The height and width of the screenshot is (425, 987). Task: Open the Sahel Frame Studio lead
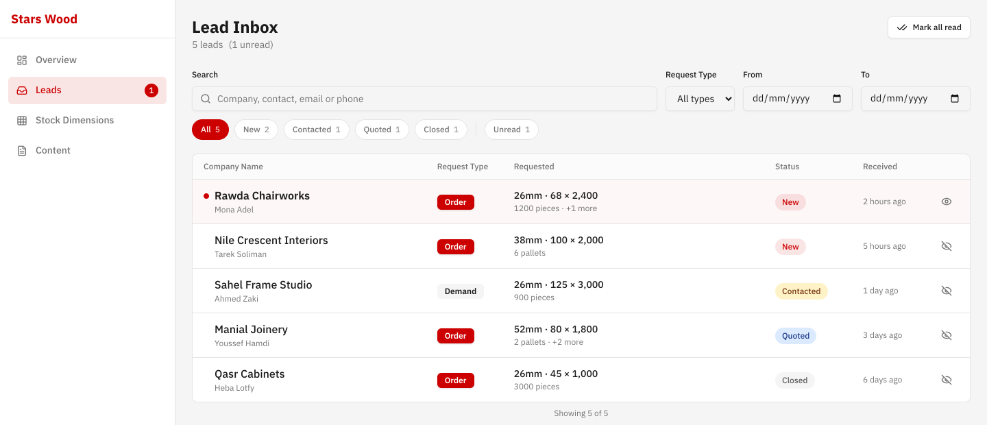[581, 291]
